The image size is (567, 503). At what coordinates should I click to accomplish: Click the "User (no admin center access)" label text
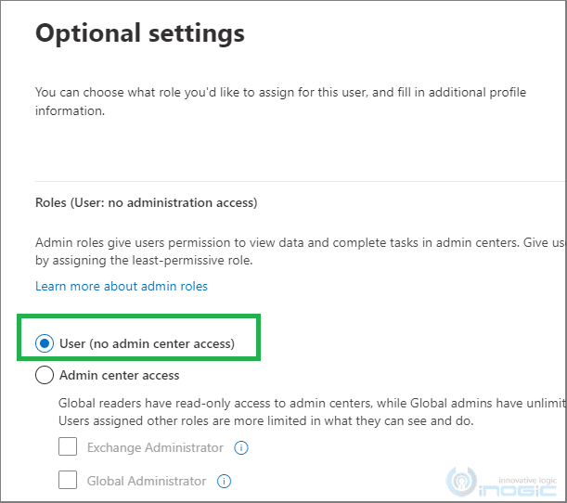coord(148,343)
